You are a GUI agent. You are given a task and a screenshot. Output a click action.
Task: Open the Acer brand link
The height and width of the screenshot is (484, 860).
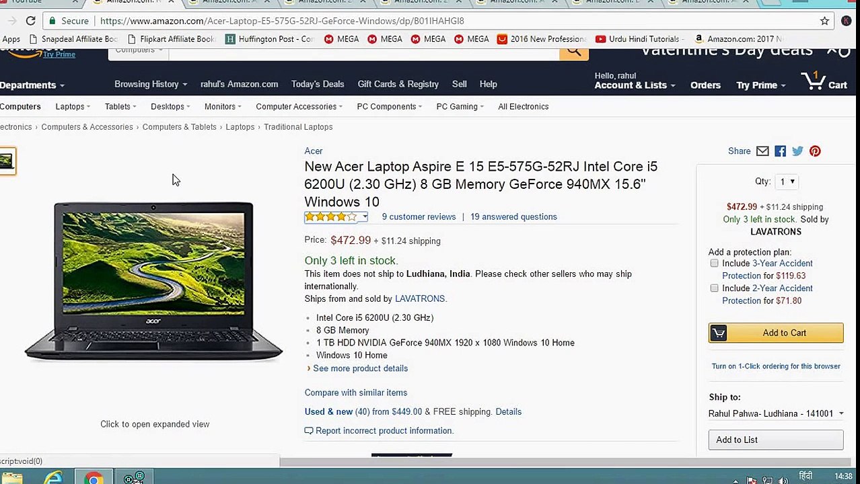314,151
